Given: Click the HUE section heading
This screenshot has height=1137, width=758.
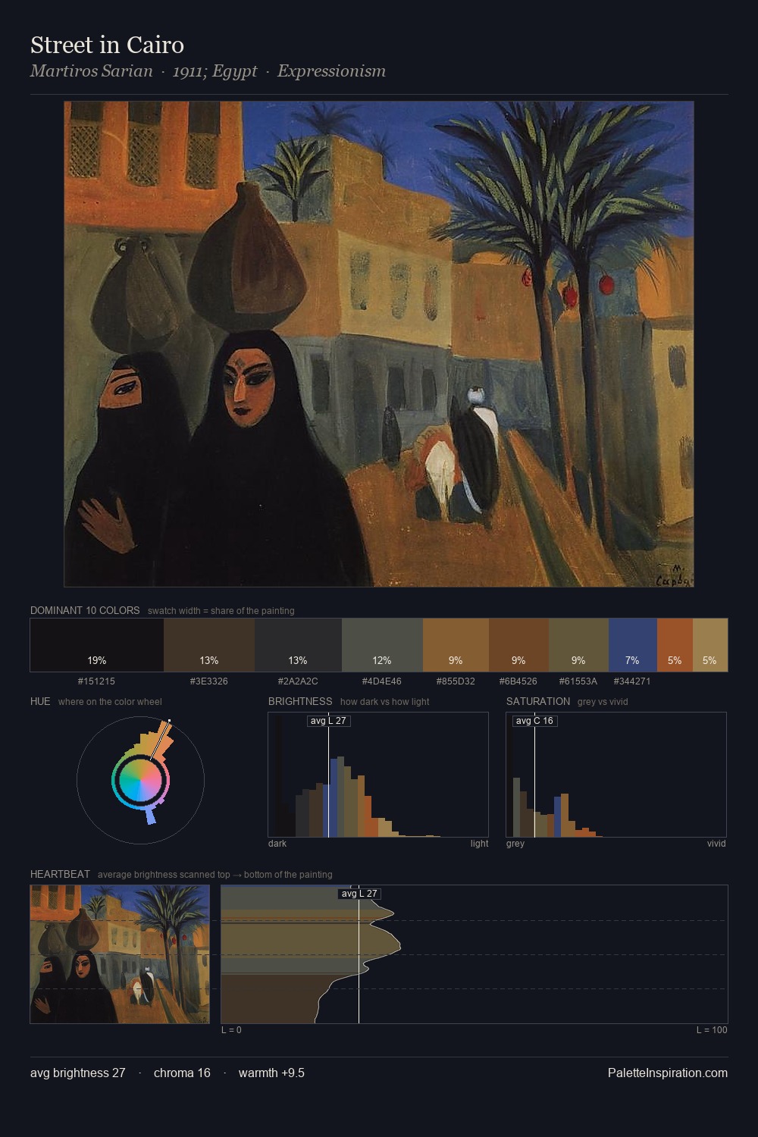Looking at the screenshot, I should [x=40, y=701].
